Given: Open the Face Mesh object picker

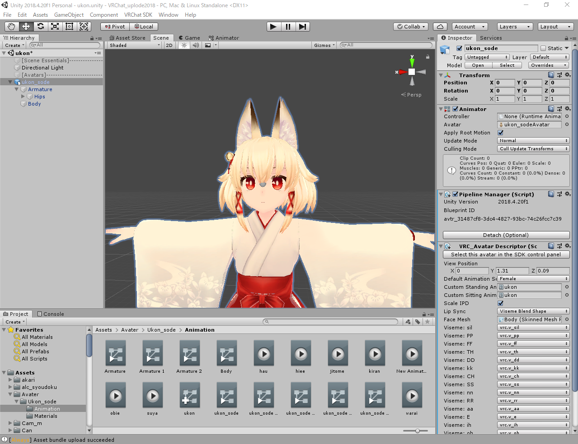Looking at the screenshot, I should coord(567,319).
